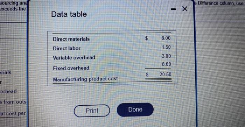Click the background 'ial cost per' row text
The image size is (245, 127).
click(x=13, y=113)
